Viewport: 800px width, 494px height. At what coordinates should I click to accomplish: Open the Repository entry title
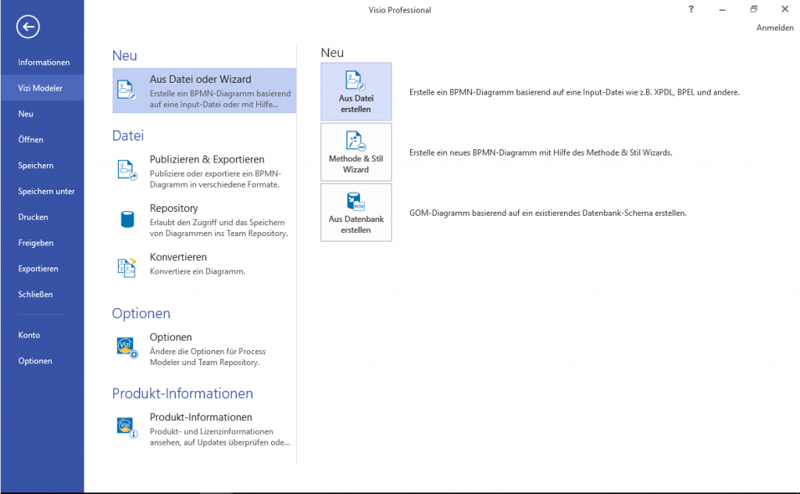[x=173, y=208]
